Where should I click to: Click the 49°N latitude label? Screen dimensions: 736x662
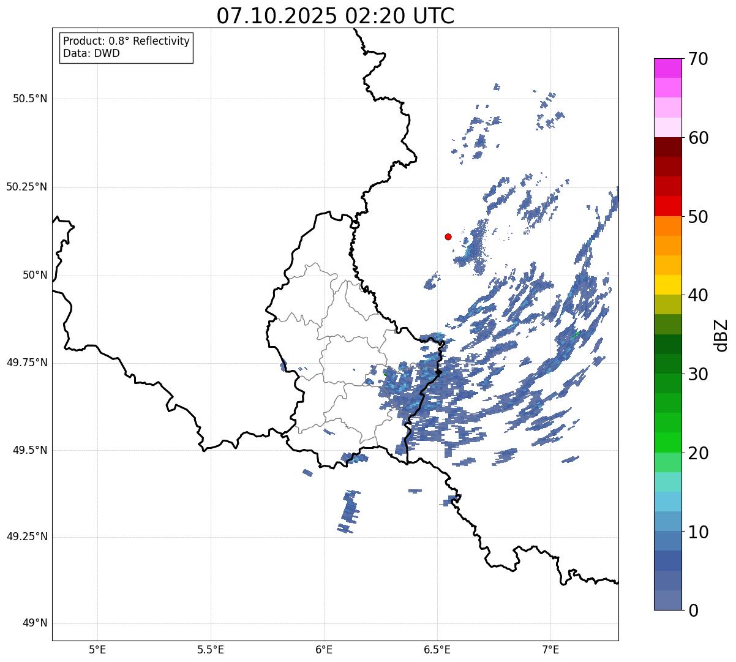pos(35,623)
